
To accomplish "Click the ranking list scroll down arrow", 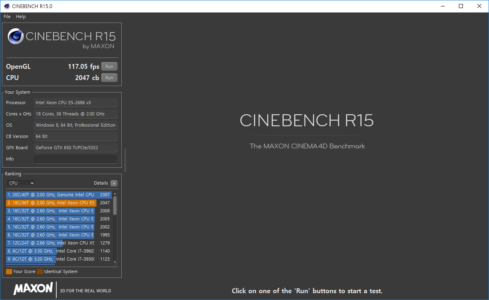I will tap(115, 262).
